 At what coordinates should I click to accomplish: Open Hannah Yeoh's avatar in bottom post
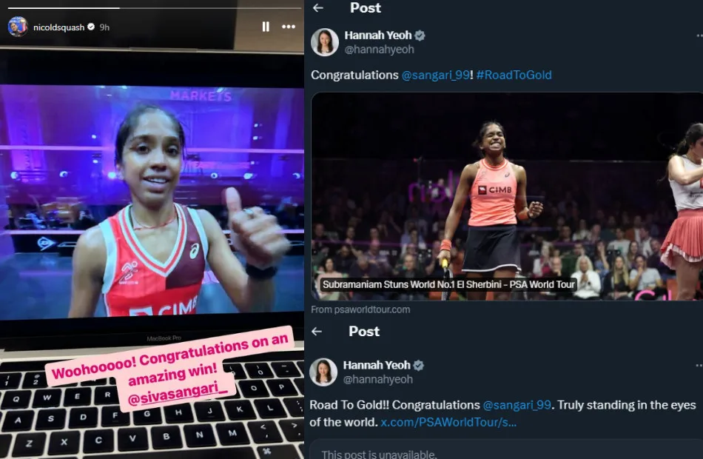point(323,372)
